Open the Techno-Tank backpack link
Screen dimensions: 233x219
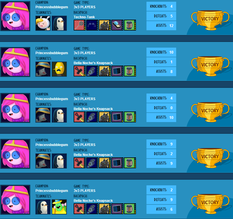click(x=84, y=17)
